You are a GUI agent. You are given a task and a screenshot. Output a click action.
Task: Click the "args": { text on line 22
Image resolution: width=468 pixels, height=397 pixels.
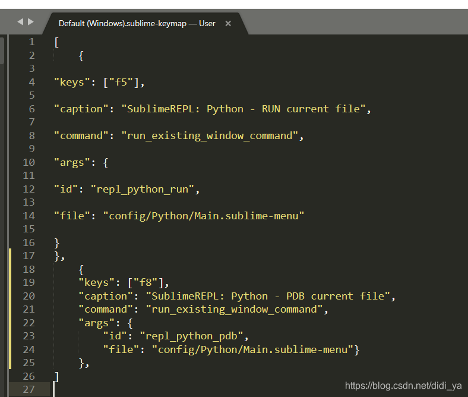pos(106,323)
